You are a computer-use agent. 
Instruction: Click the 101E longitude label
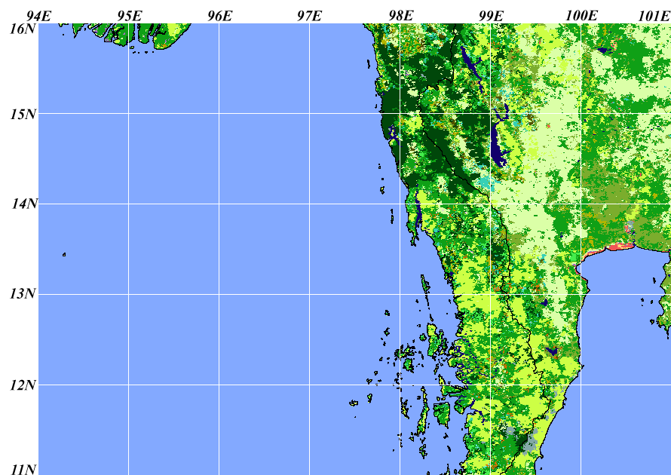pos(654,17)
